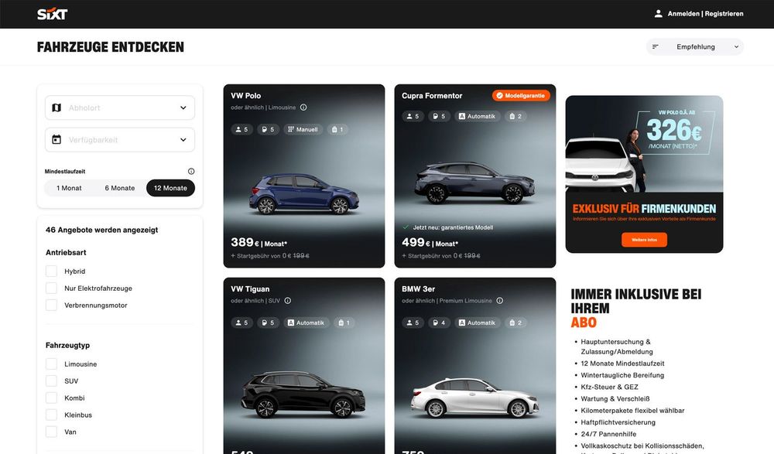774x454 pixels.
Task: Select the 12 Monate minimum term
Action: [171, 188]
